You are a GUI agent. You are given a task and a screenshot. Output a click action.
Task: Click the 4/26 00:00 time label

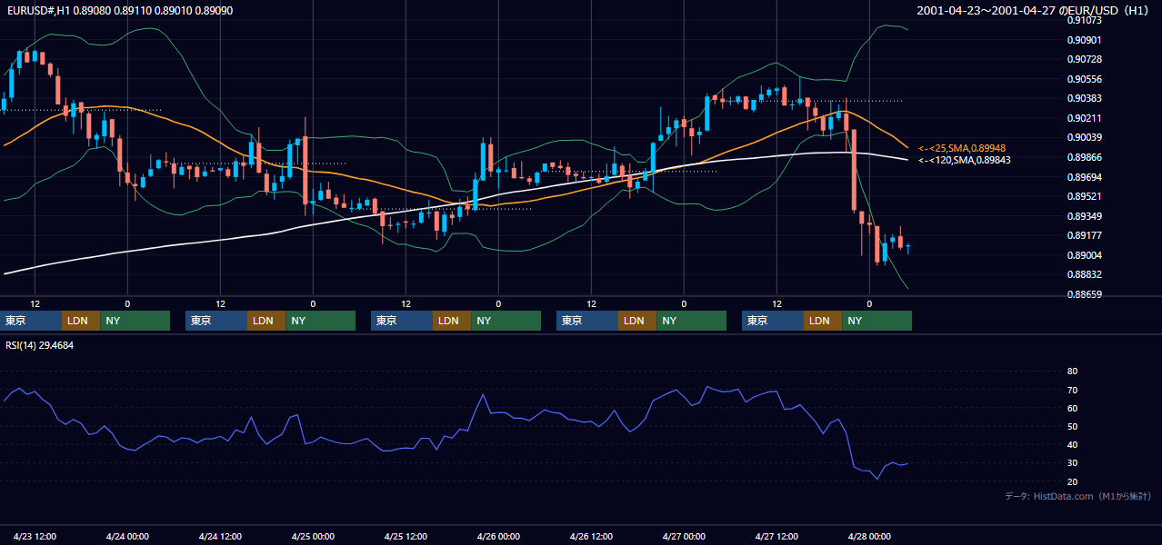click(499, 536)
